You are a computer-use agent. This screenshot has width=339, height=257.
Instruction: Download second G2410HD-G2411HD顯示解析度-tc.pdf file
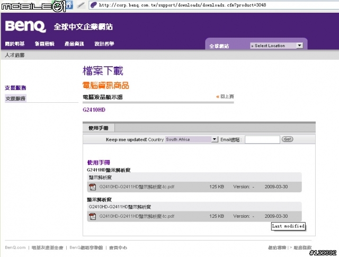(137, 216)
